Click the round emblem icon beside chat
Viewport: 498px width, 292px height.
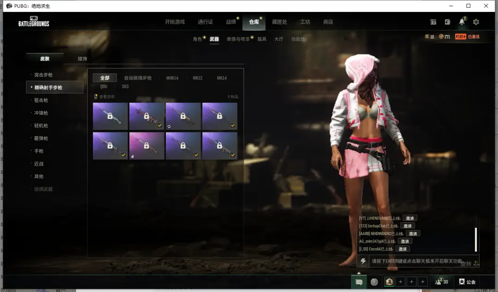click(x=374, y=282)
